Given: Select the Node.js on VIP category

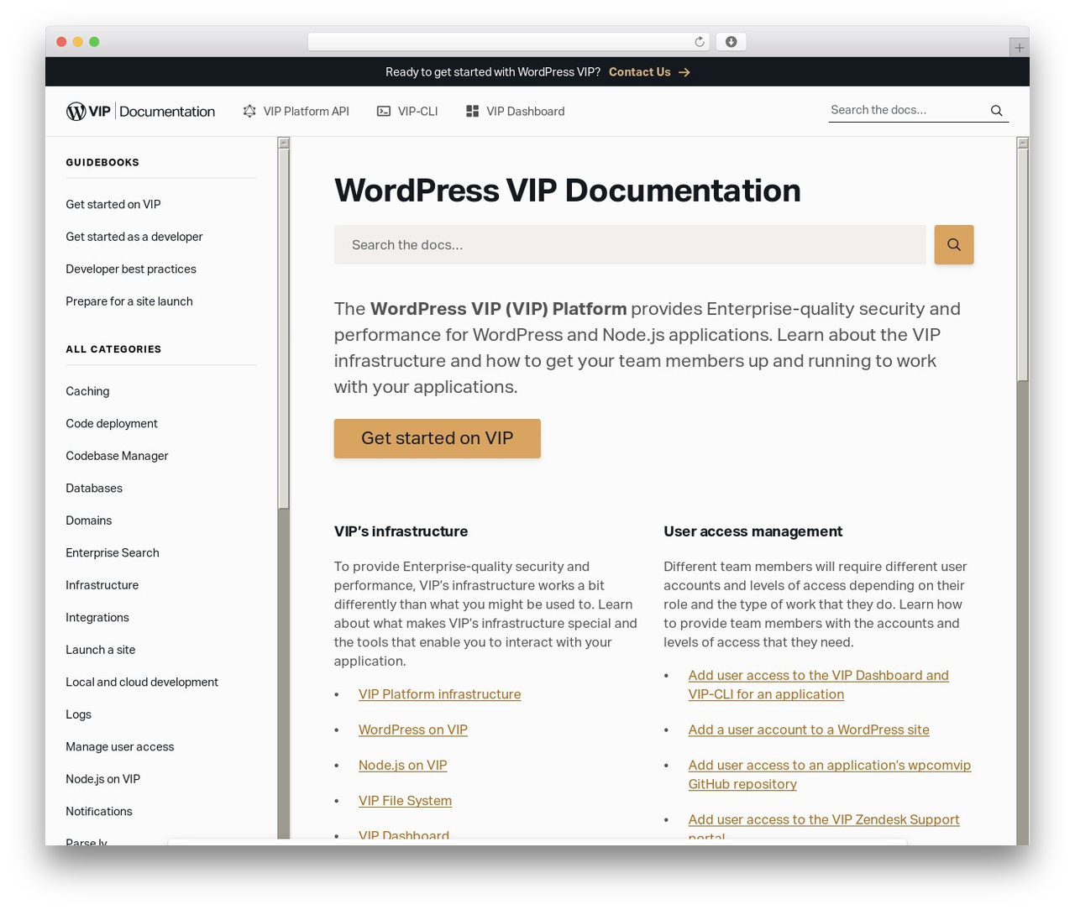Looking at the screenshot, I should tap(102, 779).
